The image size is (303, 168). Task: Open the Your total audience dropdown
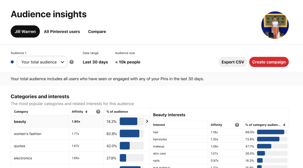42,62
